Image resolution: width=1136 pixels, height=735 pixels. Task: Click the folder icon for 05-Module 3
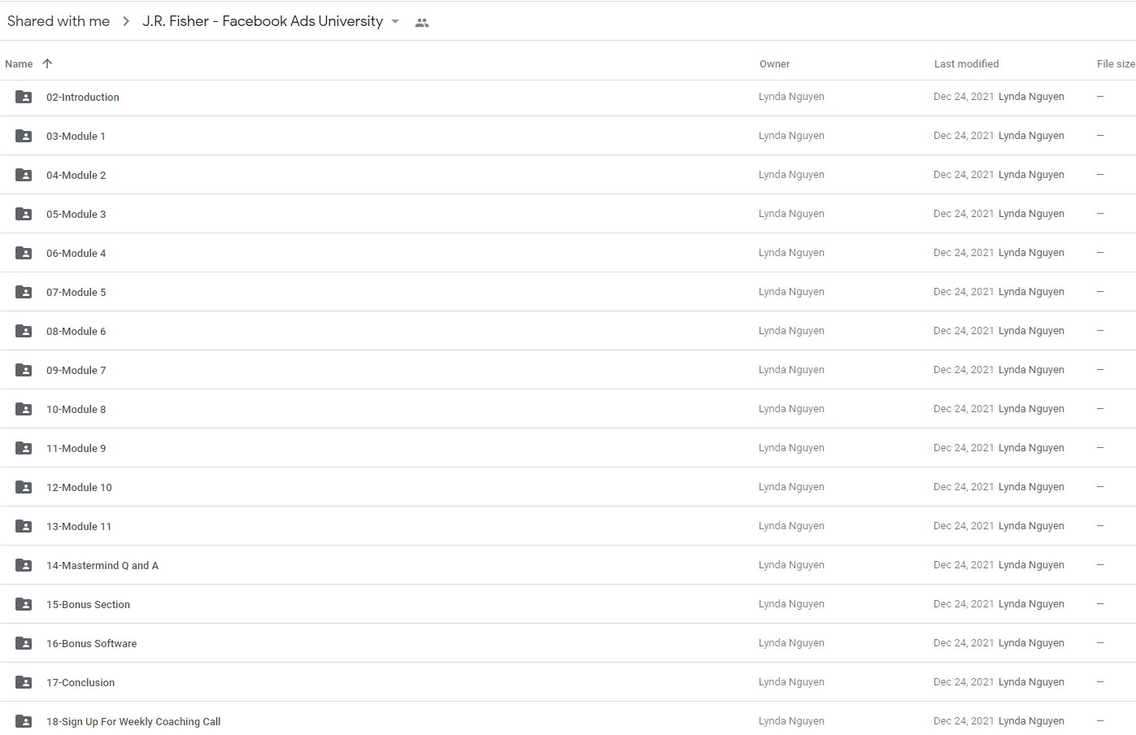click(x=24, y=214)
